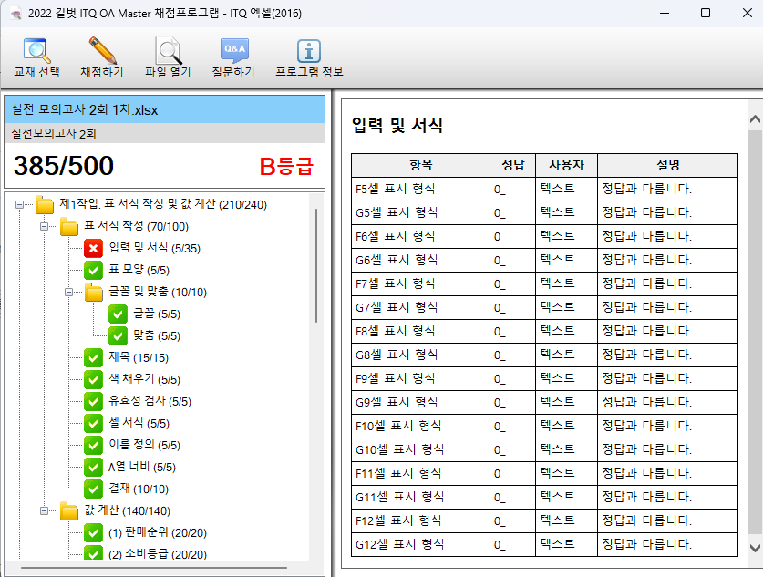
Task: Collapse the 표 서식 작성 node
Action: coord(45,227)
